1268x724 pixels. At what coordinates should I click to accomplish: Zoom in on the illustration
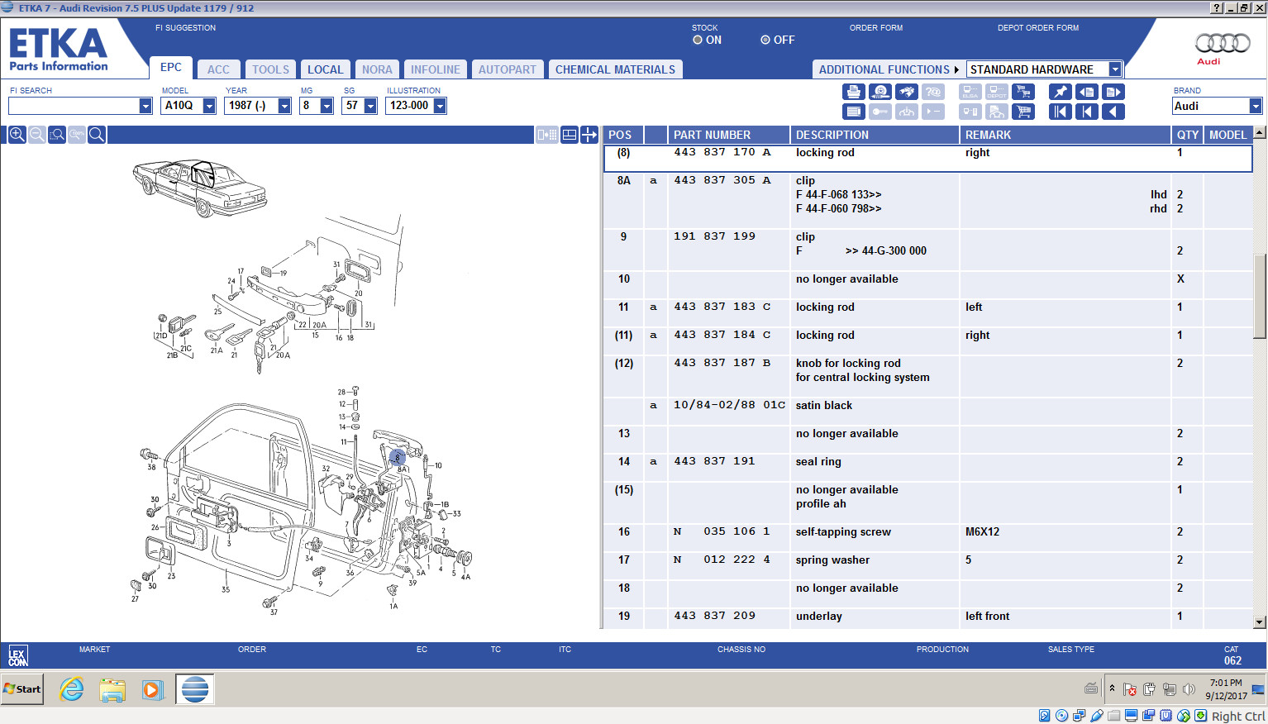pyautogui.click(x=17, y=135)
